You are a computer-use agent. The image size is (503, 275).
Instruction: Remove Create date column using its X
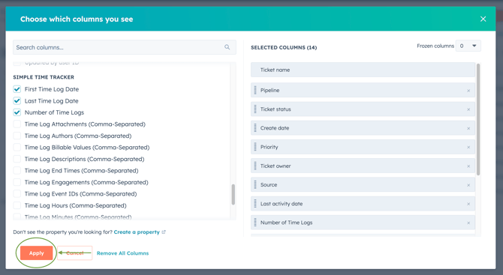click(468, 128)
